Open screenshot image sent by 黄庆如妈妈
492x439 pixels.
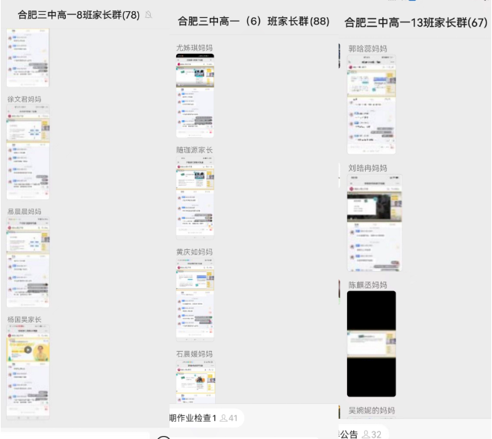195,299
